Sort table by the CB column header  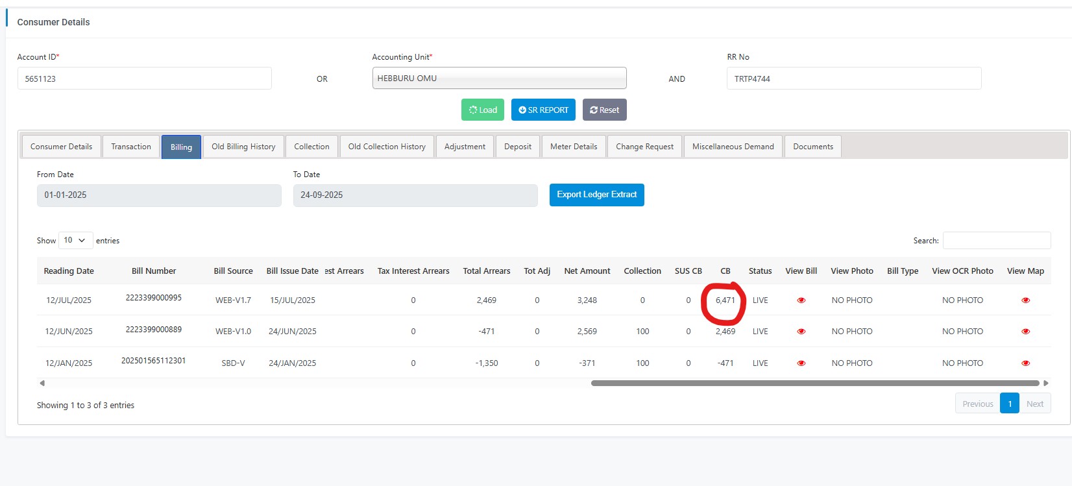pos(725,271)
